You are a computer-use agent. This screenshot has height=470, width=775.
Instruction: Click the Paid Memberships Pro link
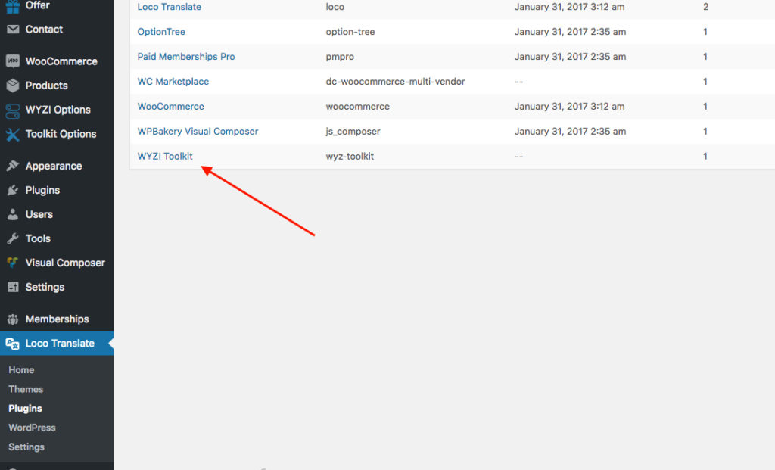[x=185, y=56]
